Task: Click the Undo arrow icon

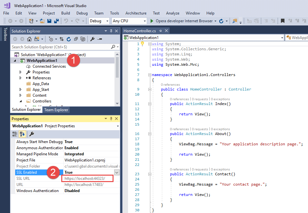Action: 66,21
